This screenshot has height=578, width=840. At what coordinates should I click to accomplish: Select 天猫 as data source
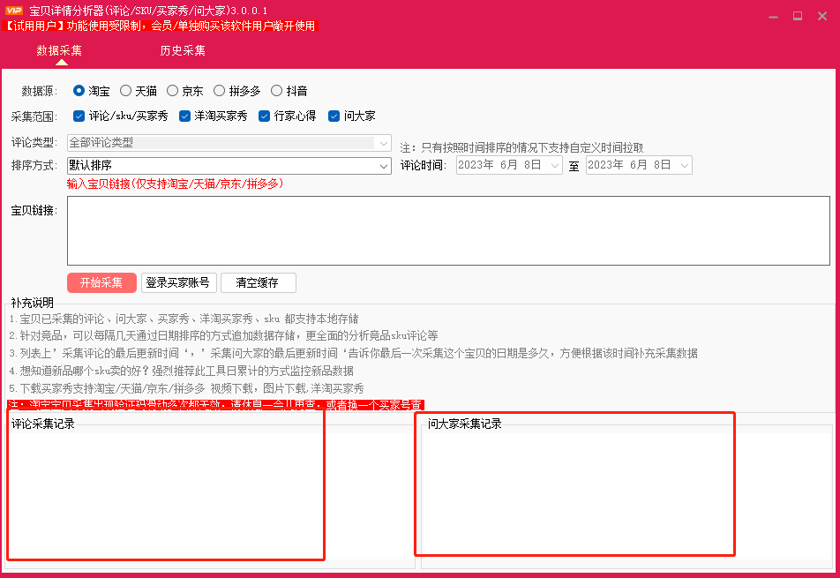pos(139,91)
